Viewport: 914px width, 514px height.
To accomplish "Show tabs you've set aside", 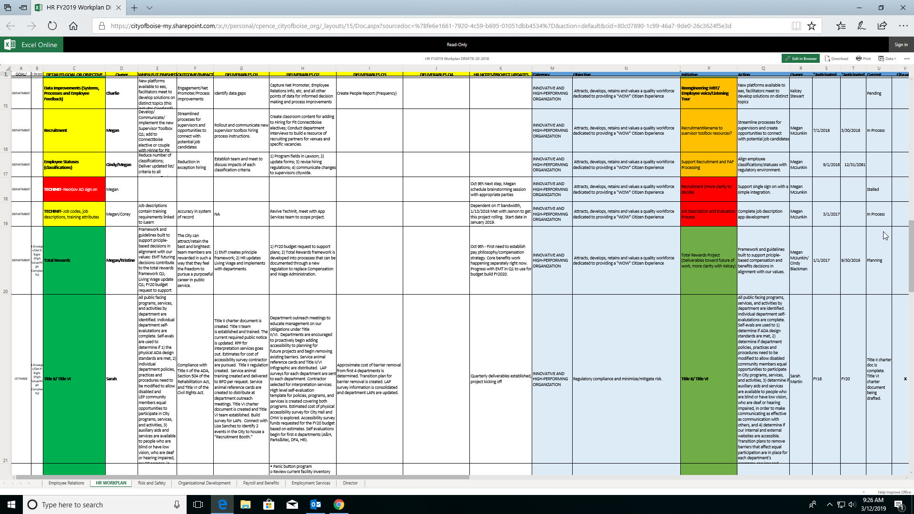I will click(8, 8).
